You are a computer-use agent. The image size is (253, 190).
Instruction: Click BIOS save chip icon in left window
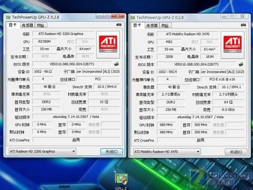point(116,64)
